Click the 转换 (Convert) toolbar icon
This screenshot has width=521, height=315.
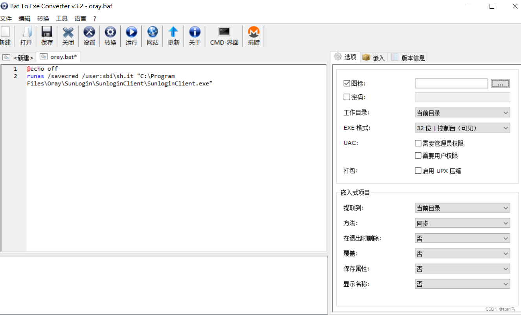[x=110, y=36]
